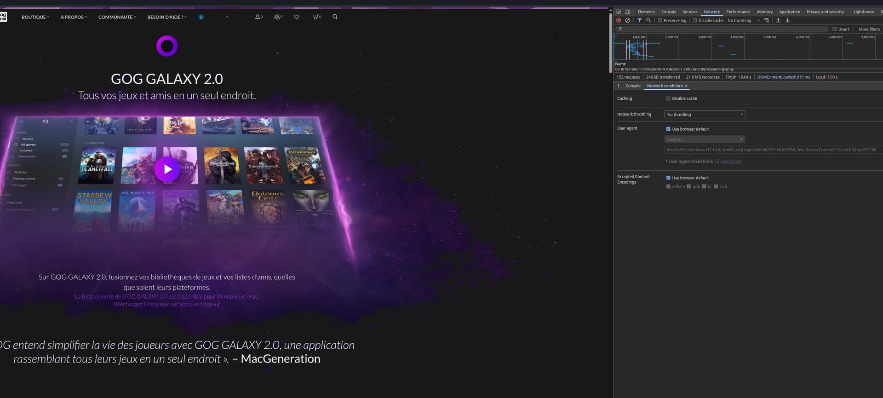Expand the BOUTIQUE menu
The image size is (883, 398).
[x=35, y=17]
